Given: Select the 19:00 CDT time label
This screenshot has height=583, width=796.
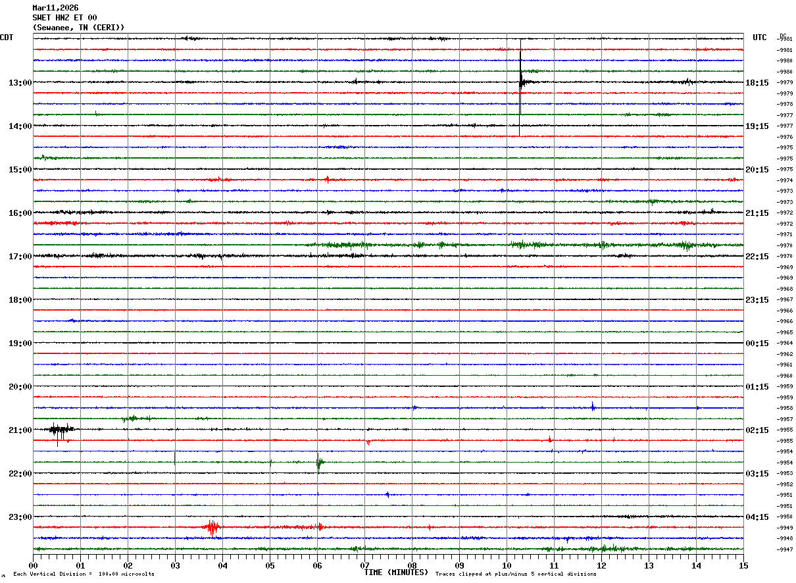Looking at the screenshot, I should 20,343.
